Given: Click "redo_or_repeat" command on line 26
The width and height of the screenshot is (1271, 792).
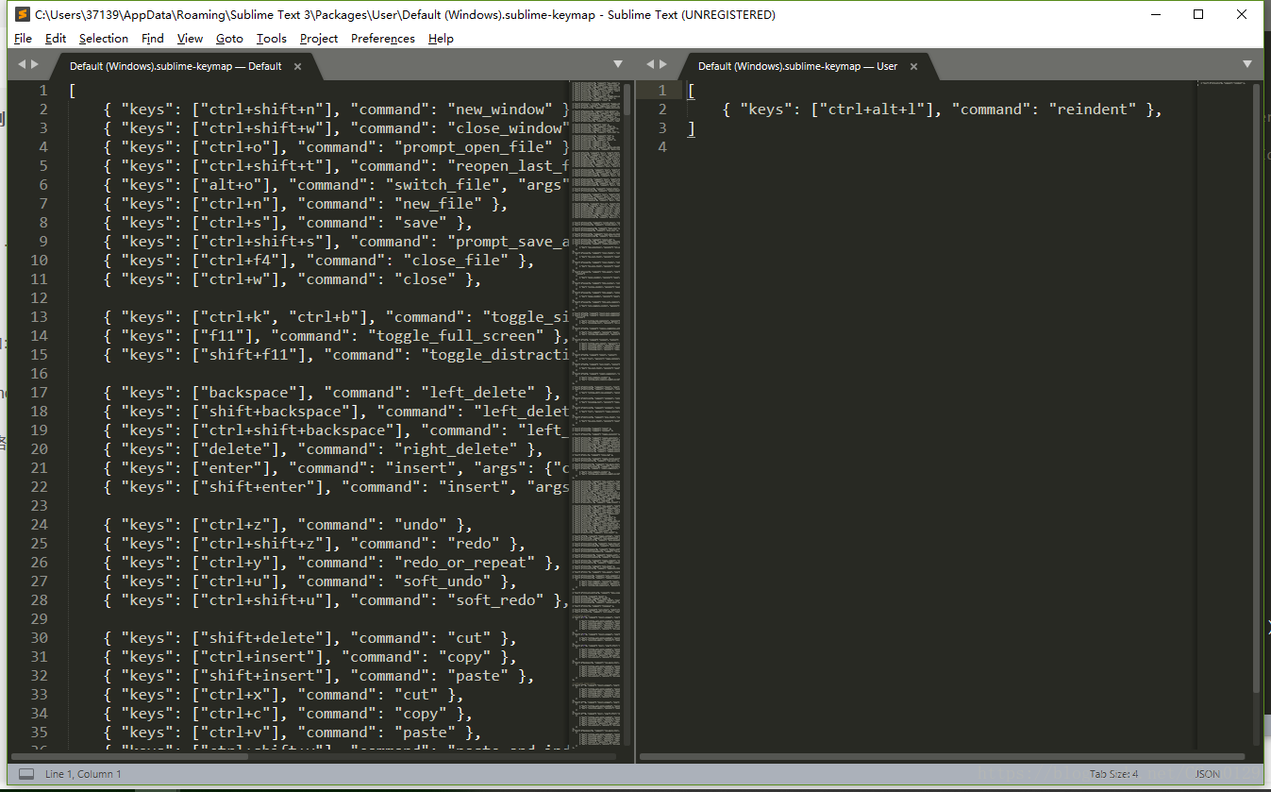Looking at the screenshot, I should point(466,563).
